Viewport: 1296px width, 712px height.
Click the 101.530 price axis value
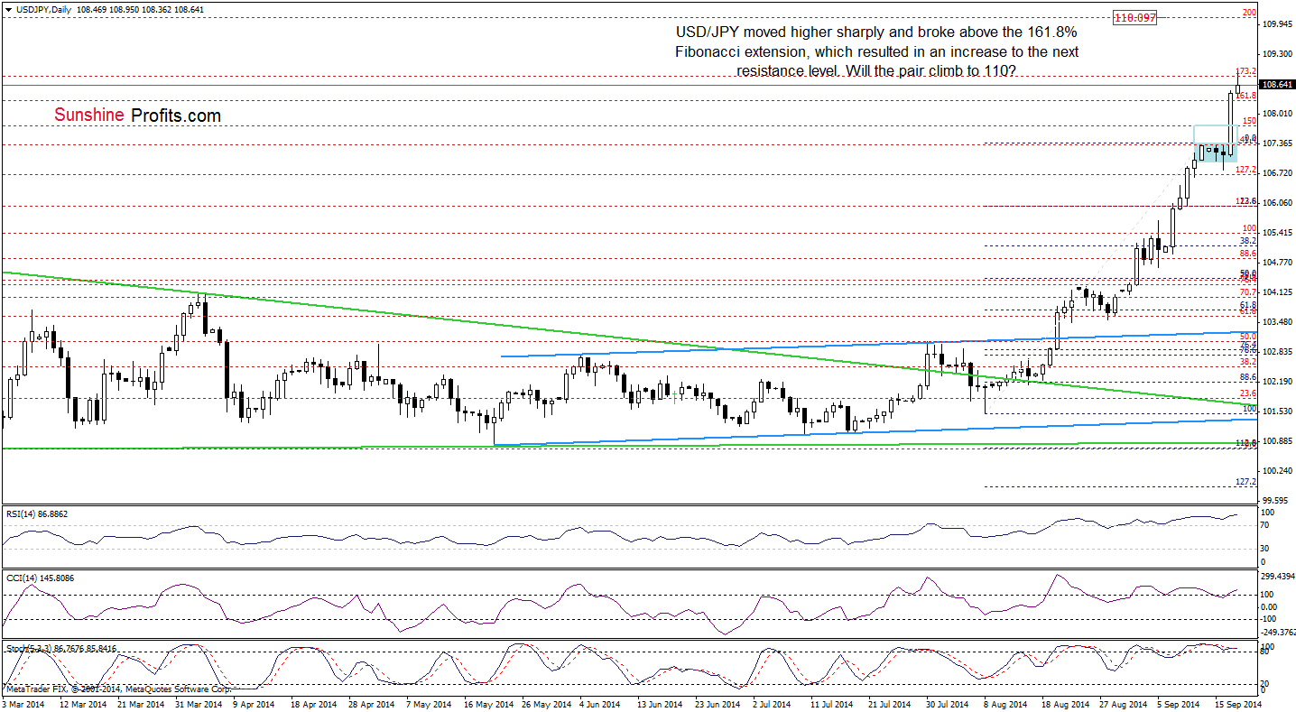click(1276, 411)
